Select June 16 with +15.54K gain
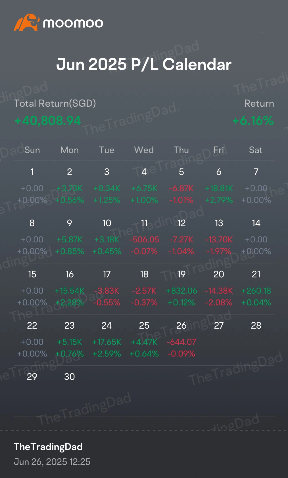Image resolution: width=288 pixels, height=478 pixels. (x=70, y=289)
